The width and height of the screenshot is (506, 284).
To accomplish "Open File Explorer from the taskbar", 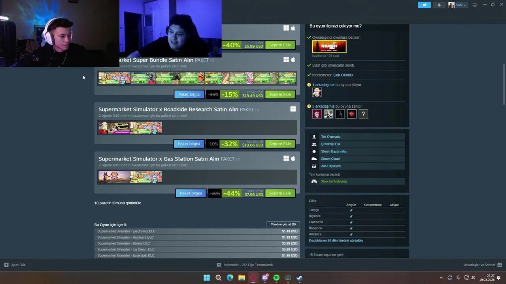I will (x=242, y=278).
